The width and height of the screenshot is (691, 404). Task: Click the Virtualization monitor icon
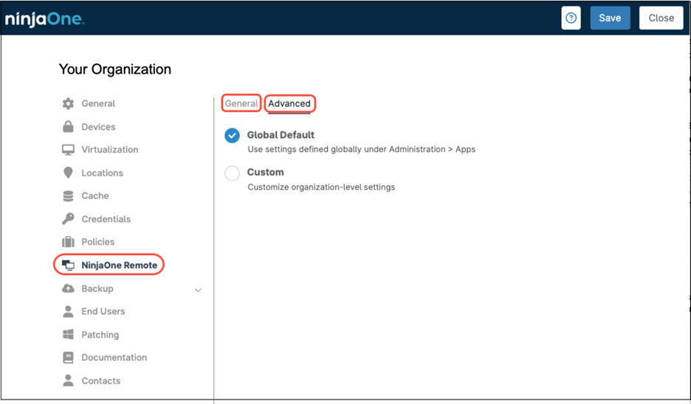(69, 150)
